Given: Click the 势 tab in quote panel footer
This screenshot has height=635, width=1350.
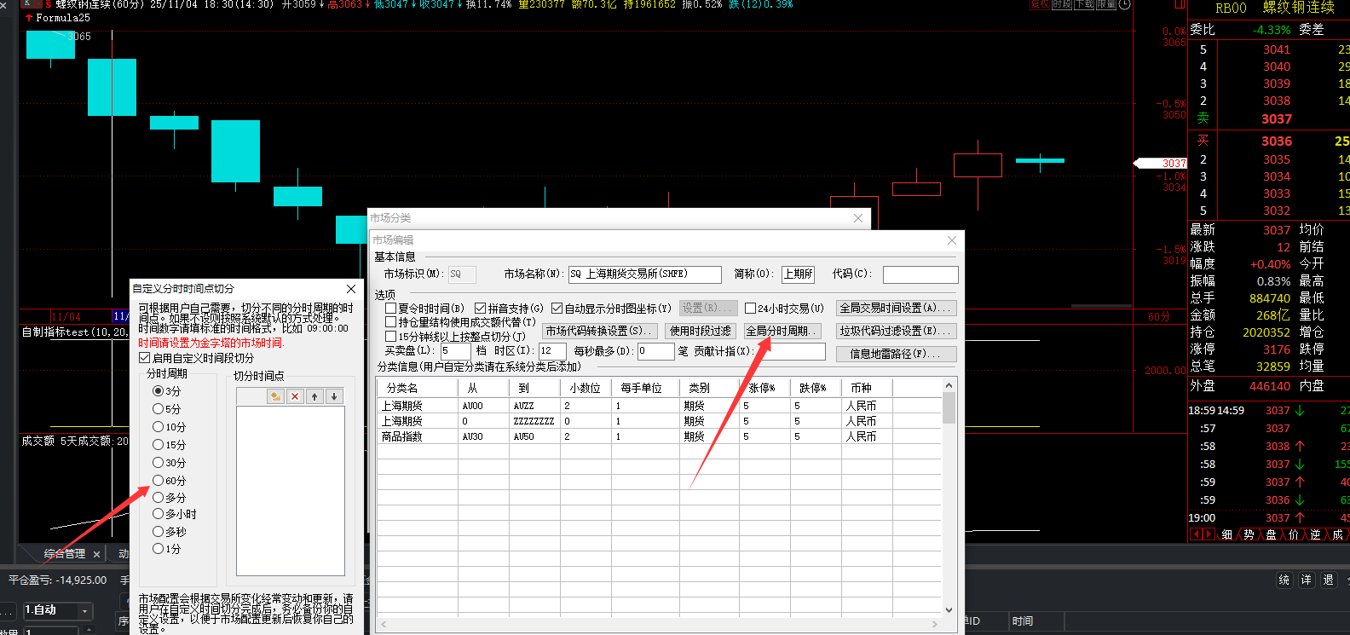Looking at the screenshot, I should (x=1249, y=534).
